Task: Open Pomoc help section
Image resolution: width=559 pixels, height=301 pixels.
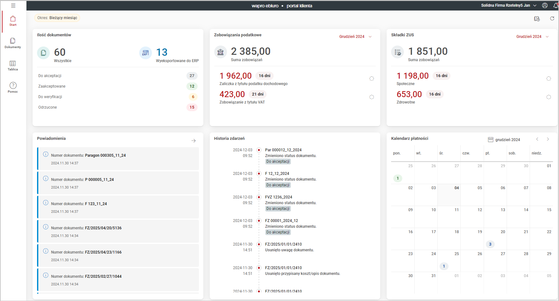Action: point(13,88)
